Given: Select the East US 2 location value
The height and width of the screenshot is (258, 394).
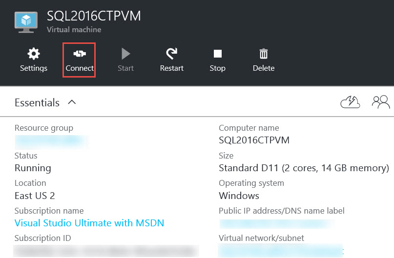Looking at the screenshot, I should tap(35, 196).
